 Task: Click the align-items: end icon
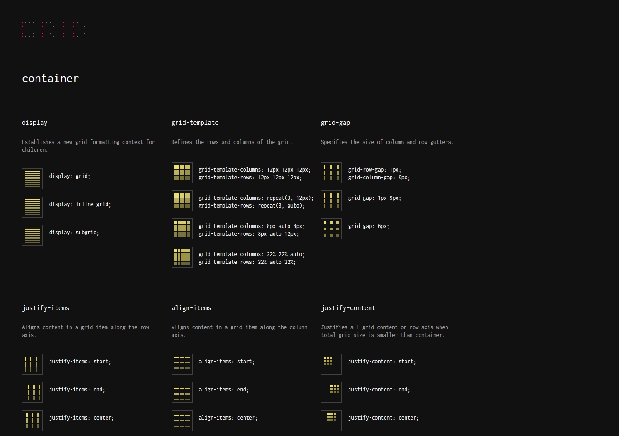click(182, 392)
